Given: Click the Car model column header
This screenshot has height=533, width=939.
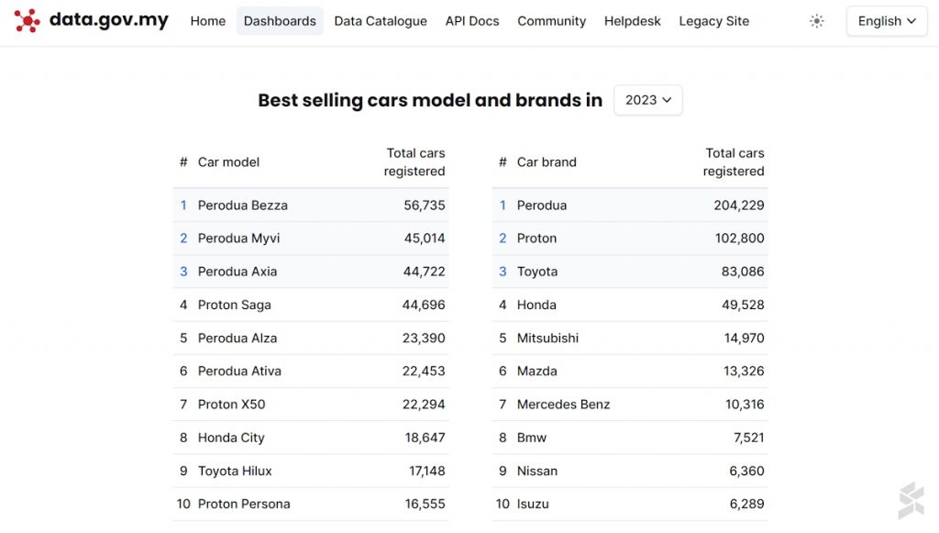Looking at the screenshot, I should pos(228,162).
